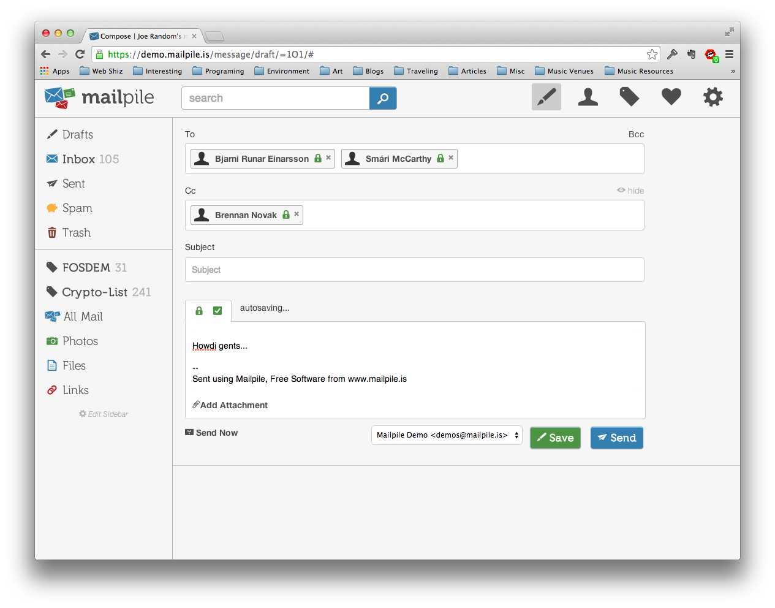This screenshot has width=775, height=608.
Task: Open the tags icon in header
Action: point(629,97)
